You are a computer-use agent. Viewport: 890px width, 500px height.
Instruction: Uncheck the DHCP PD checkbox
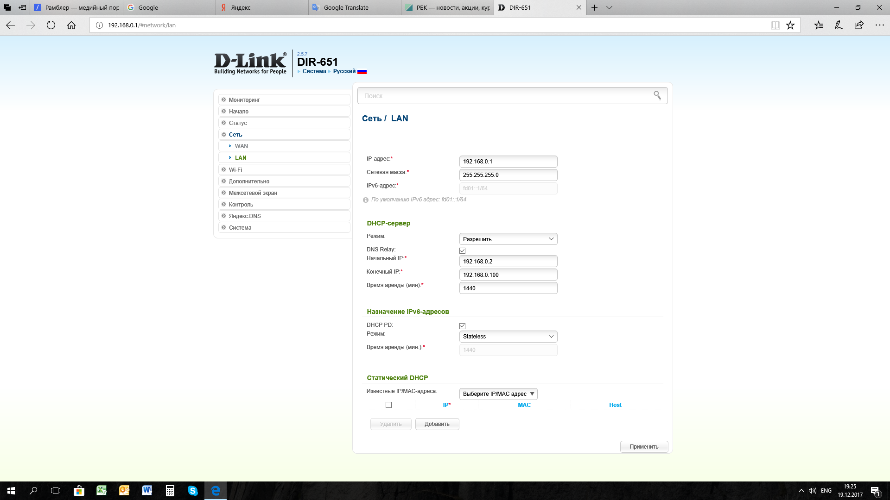pos(462,326)
